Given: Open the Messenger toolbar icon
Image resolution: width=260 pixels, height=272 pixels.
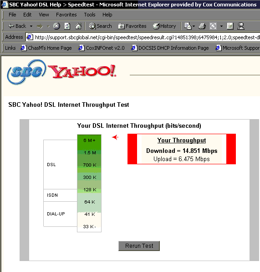Looking at the screenshot, I should pos(240,26).
